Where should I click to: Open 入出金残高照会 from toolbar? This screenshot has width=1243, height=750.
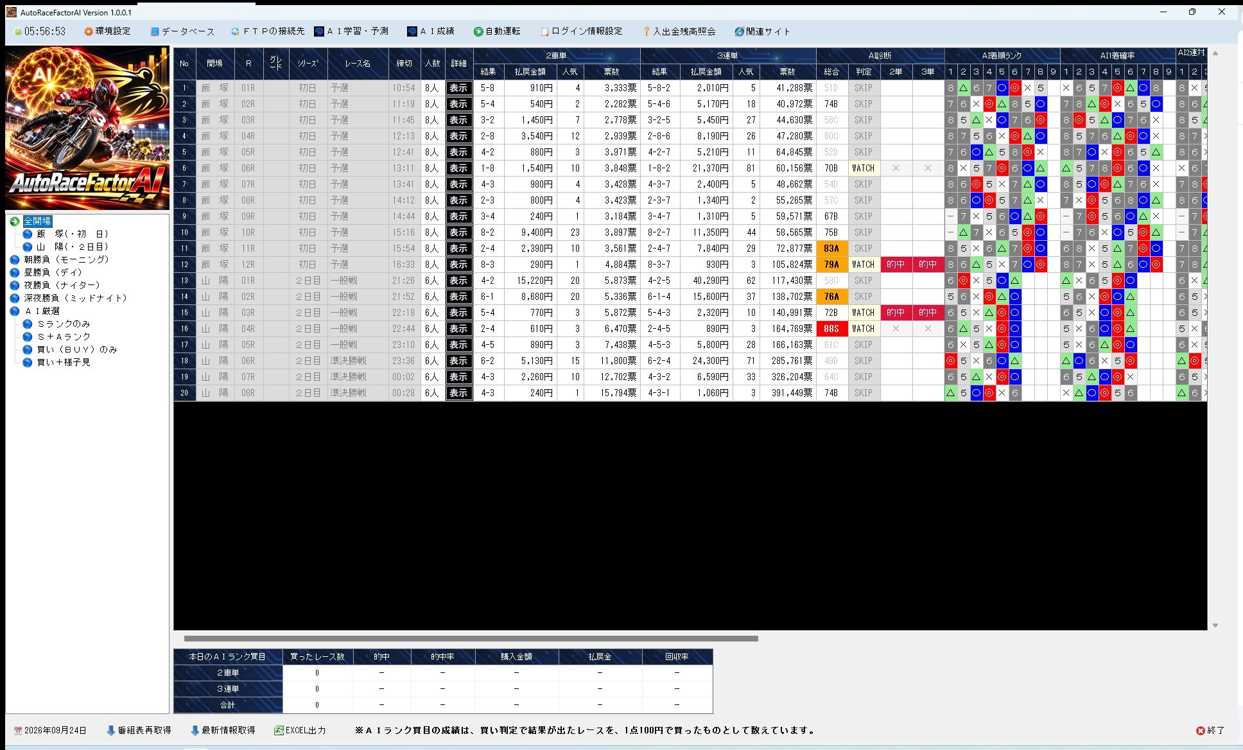(x=679, y=31)
